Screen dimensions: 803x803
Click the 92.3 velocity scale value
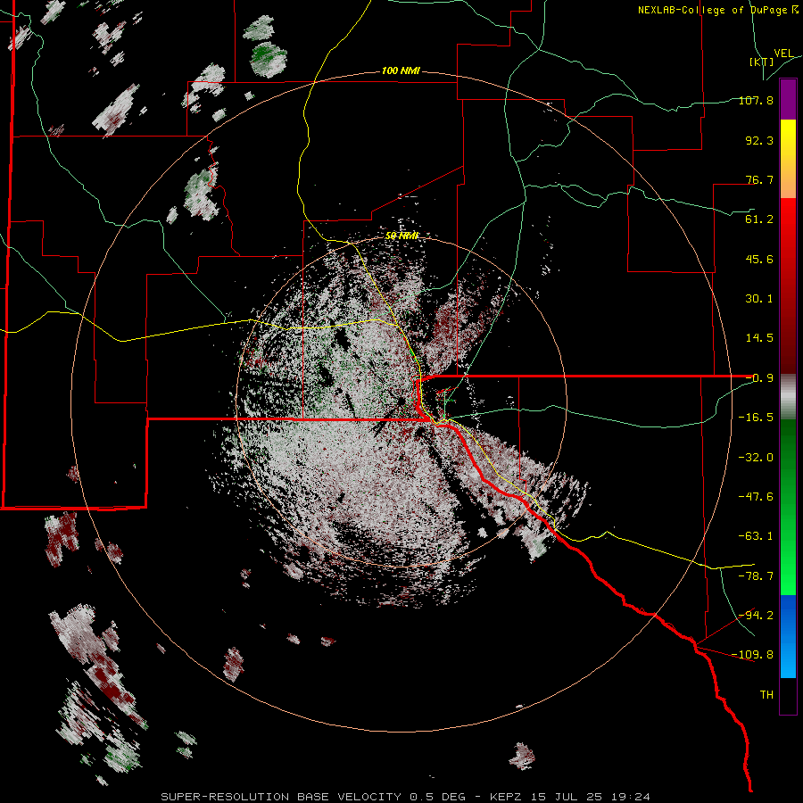759,140
